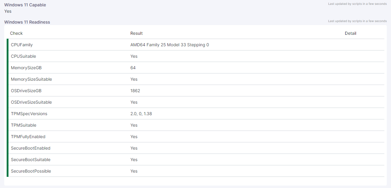Select the TPMSuitable row label
The width and height of the screenshot is (391, 188).
[24, 125]
